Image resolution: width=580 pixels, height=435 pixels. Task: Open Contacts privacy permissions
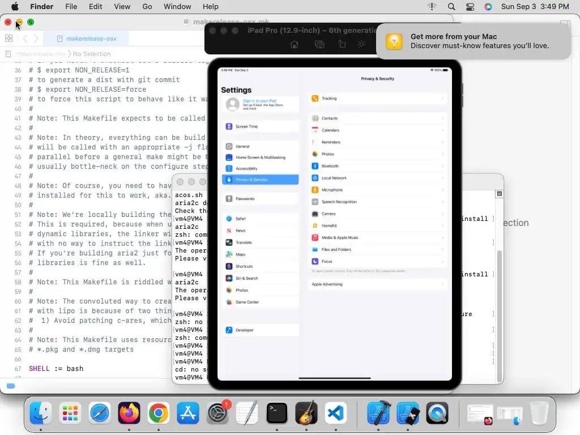tap(378, 118)
